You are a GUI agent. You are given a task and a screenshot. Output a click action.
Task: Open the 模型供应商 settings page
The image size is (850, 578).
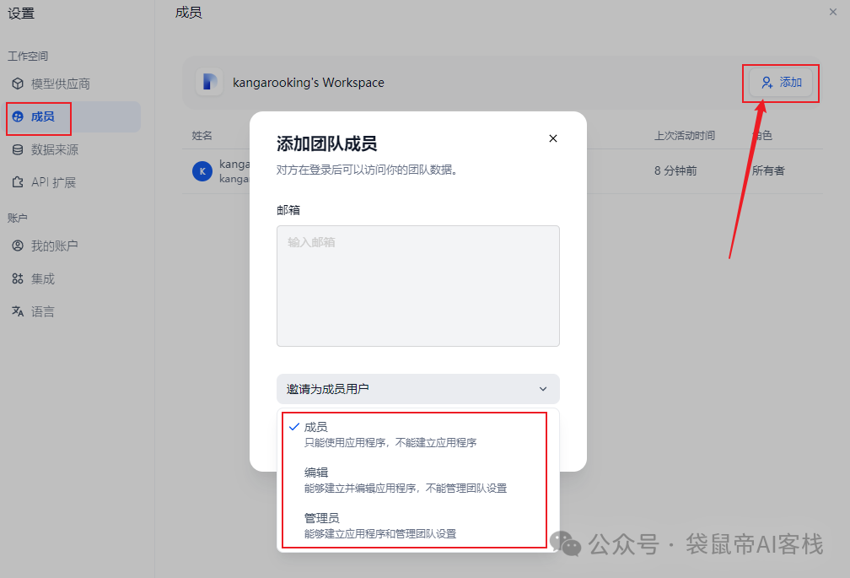tap(61, 84)
